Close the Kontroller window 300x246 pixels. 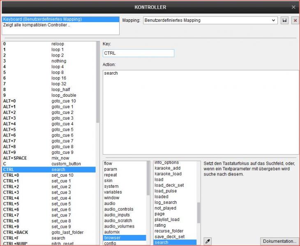click(293, 7)
